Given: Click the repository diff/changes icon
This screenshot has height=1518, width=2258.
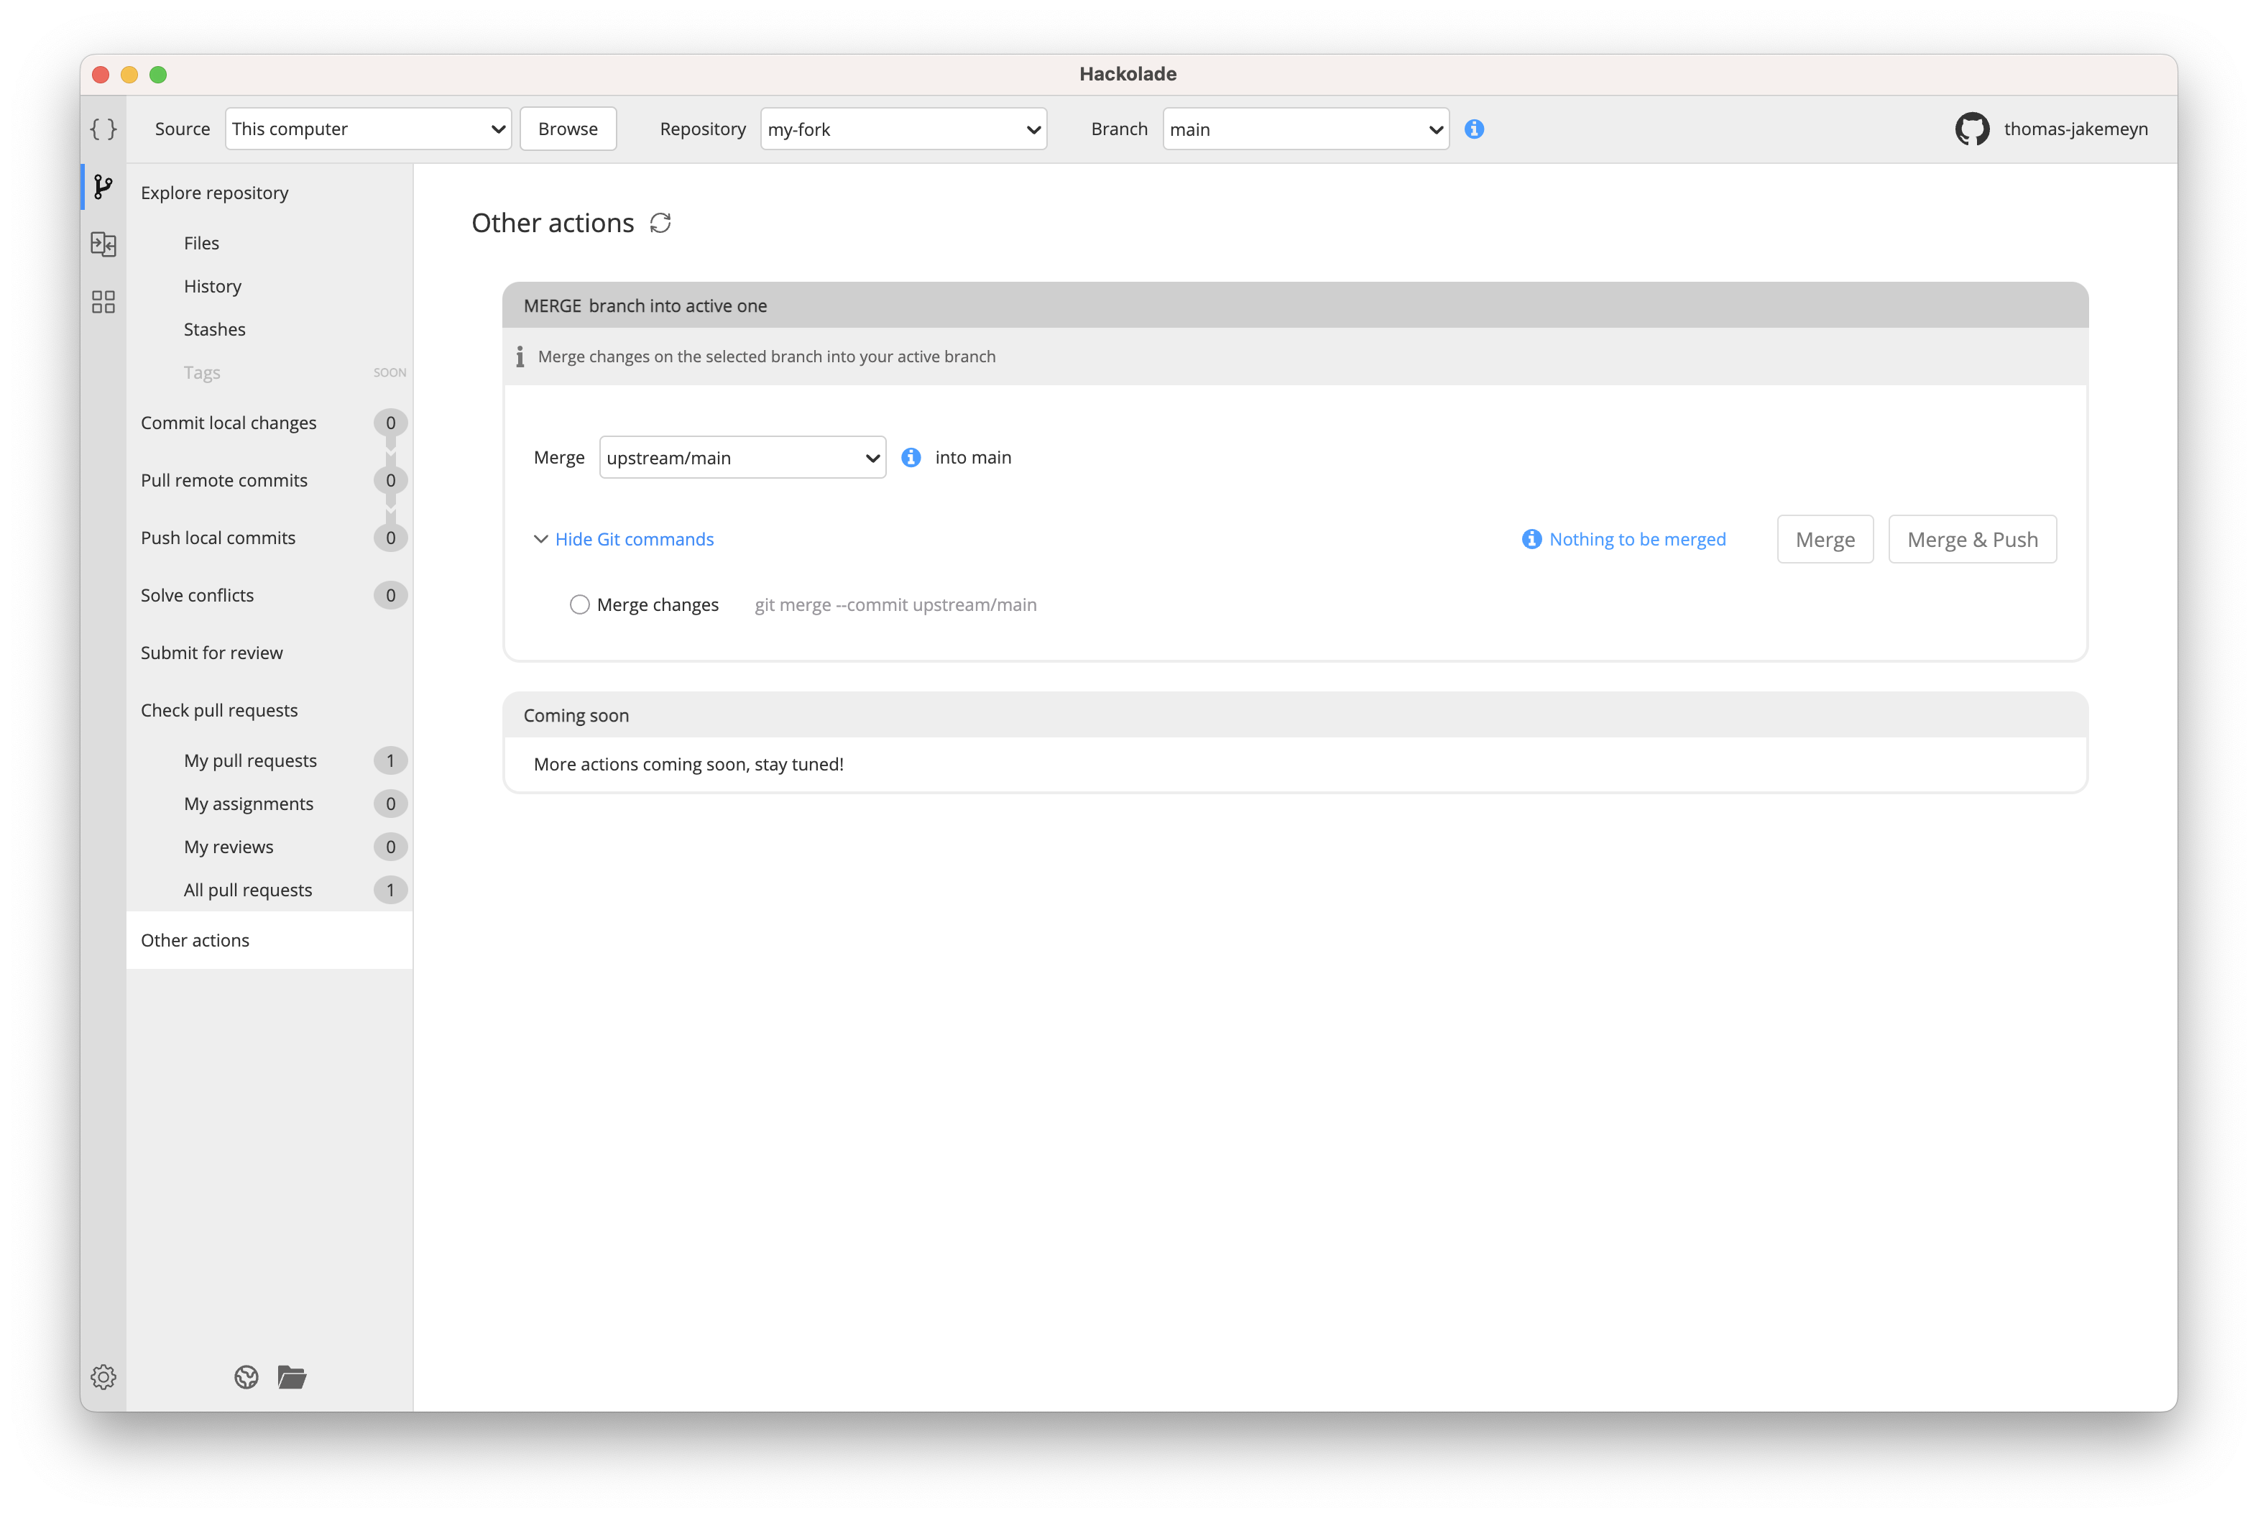Looking at the screenshot, I should click(103, 244).
